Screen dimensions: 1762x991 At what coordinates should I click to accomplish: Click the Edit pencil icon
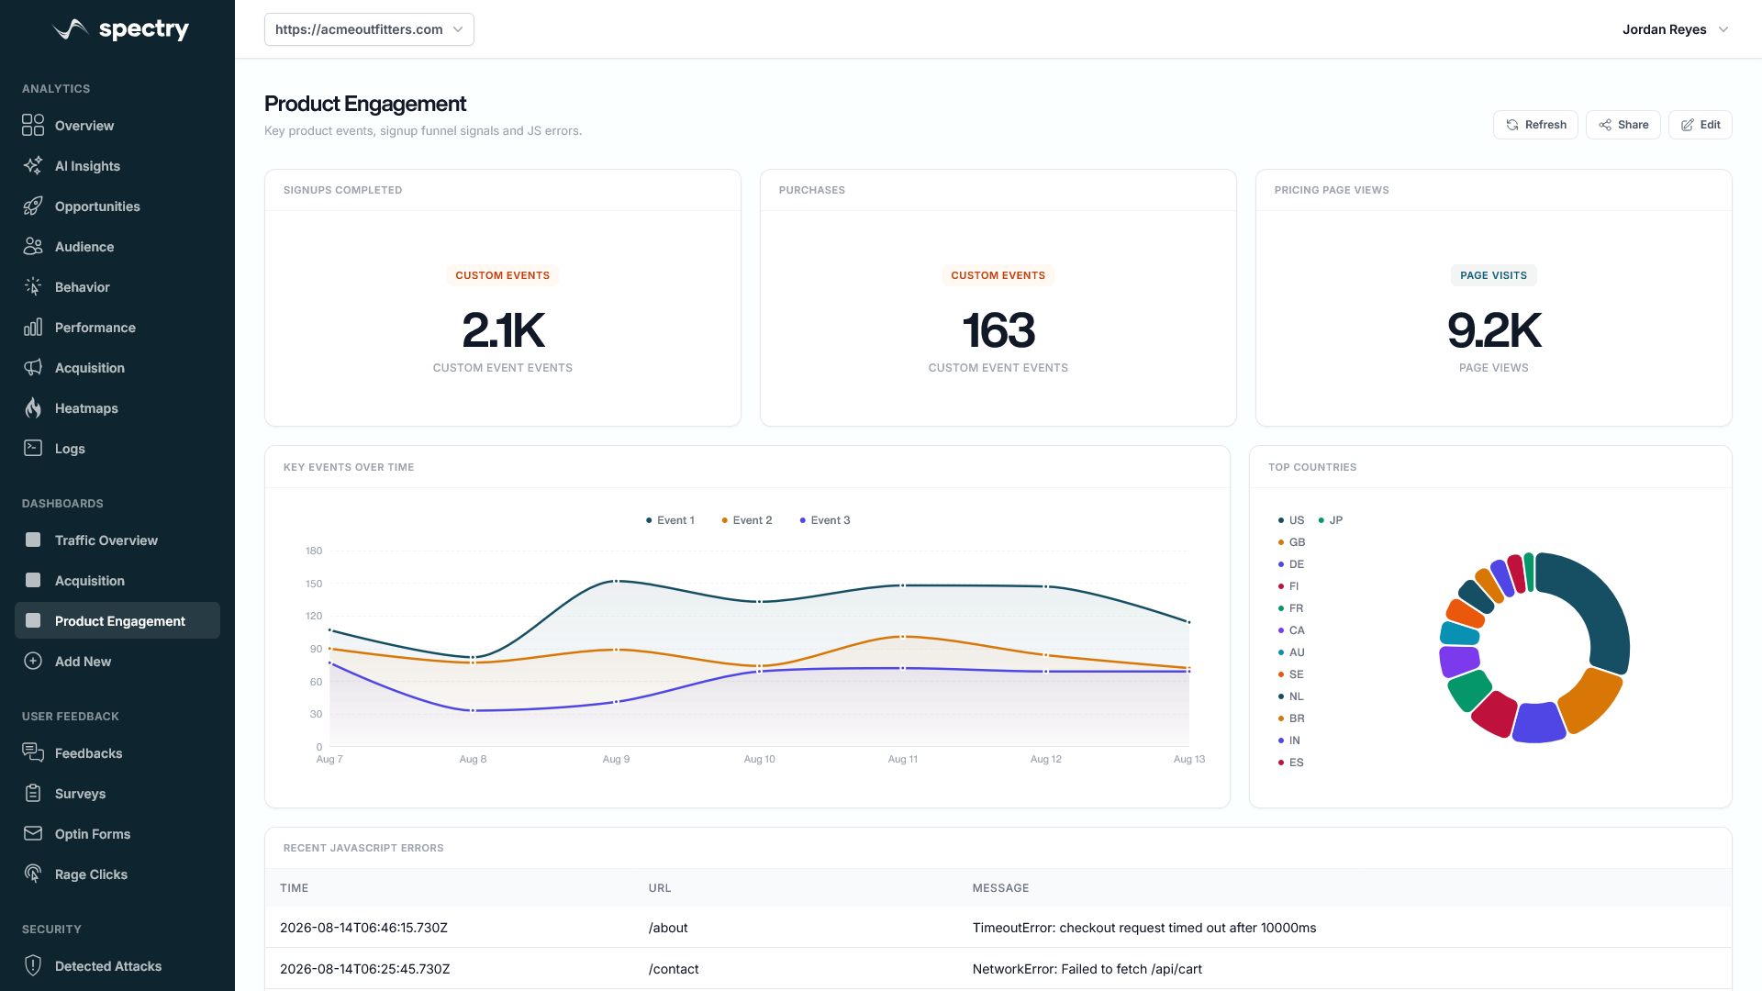click(1688, 125)
